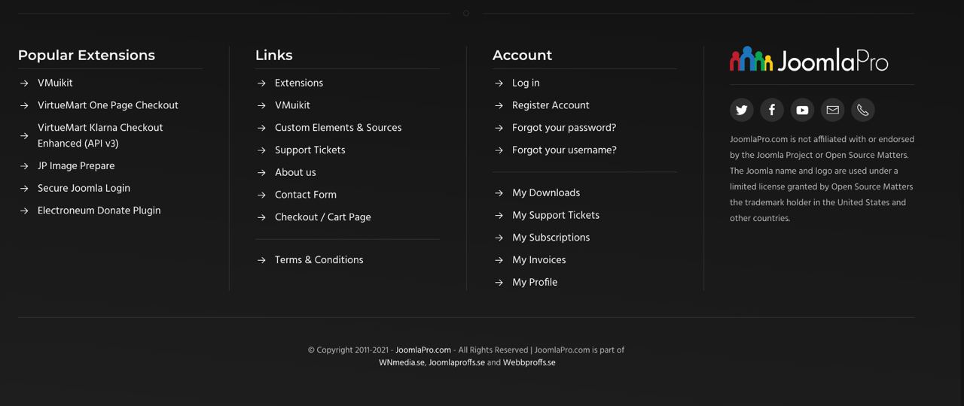964x406 pixels.
Task: View My Invoices page
Action: [x=538, y=260]
